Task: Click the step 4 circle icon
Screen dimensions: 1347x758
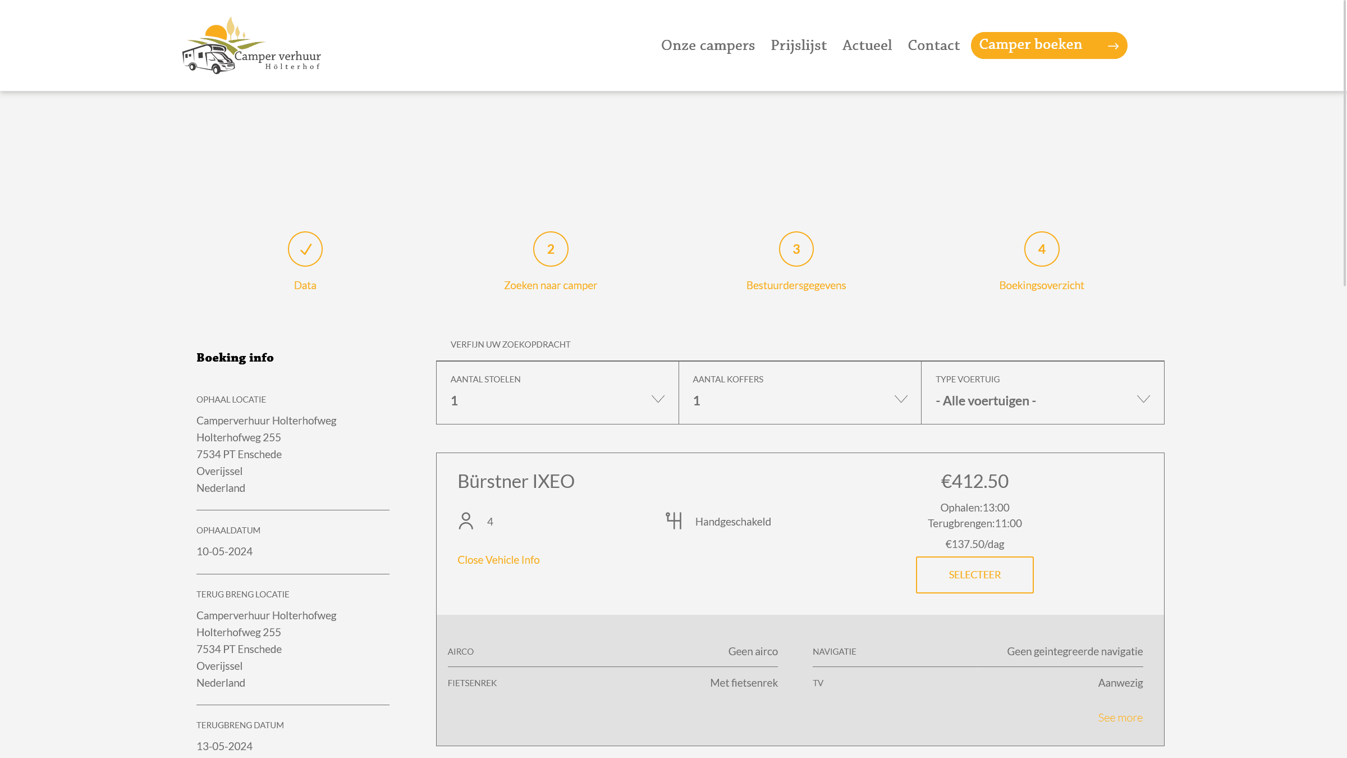Action: point(1042,249)
